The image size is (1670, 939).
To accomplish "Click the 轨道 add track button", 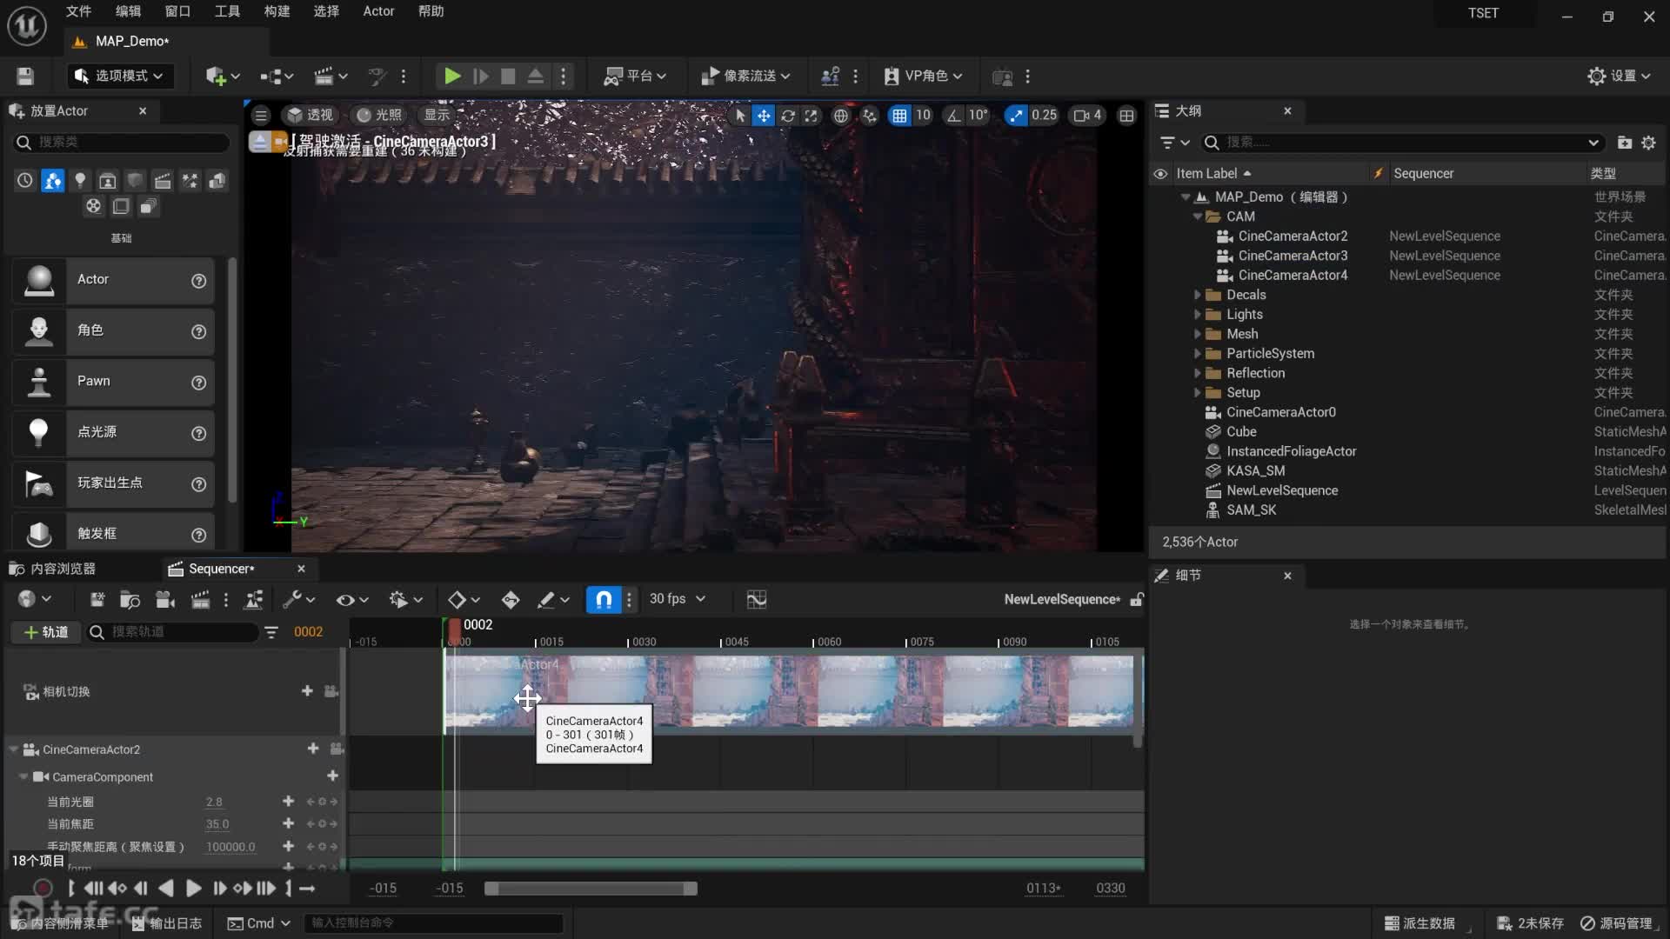I will point(46,632).
